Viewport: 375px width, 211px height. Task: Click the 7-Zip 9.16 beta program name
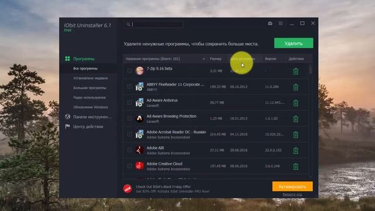point(159,69)
